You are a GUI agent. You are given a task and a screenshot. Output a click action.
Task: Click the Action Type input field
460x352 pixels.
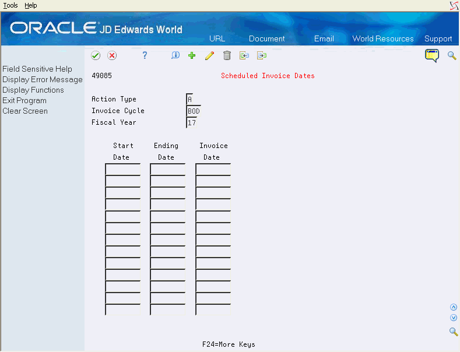coord(190,99)
